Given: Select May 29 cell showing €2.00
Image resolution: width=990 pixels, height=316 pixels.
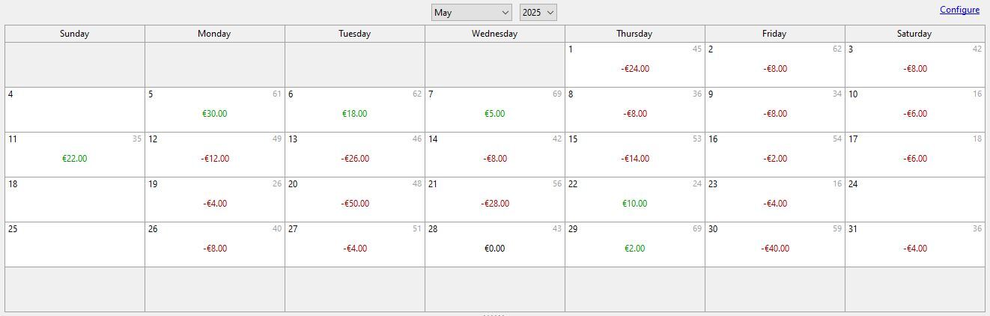Looking at the screenshot, I should 635,244.
